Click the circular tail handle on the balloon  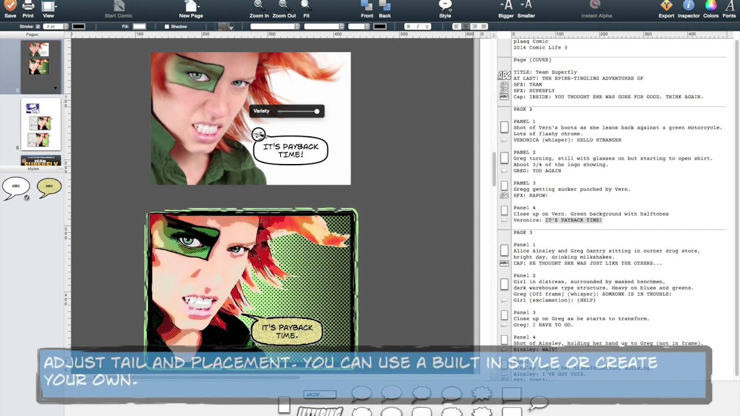pyautogui.click(x=258, y=135)
